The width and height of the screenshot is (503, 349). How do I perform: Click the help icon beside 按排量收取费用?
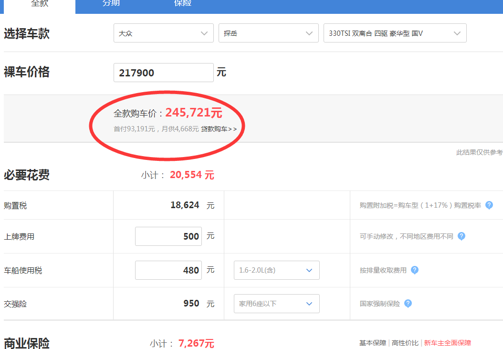pyautogui.click(x=414, y=270)
